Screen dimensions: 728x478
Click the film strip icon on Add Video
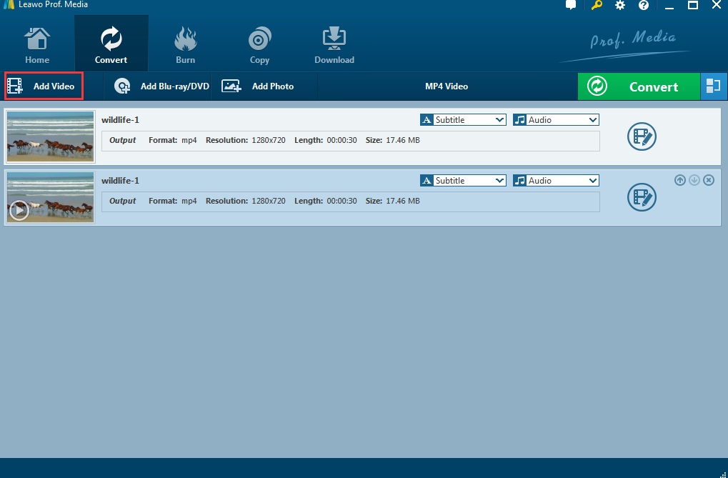(x=15, y=86)
